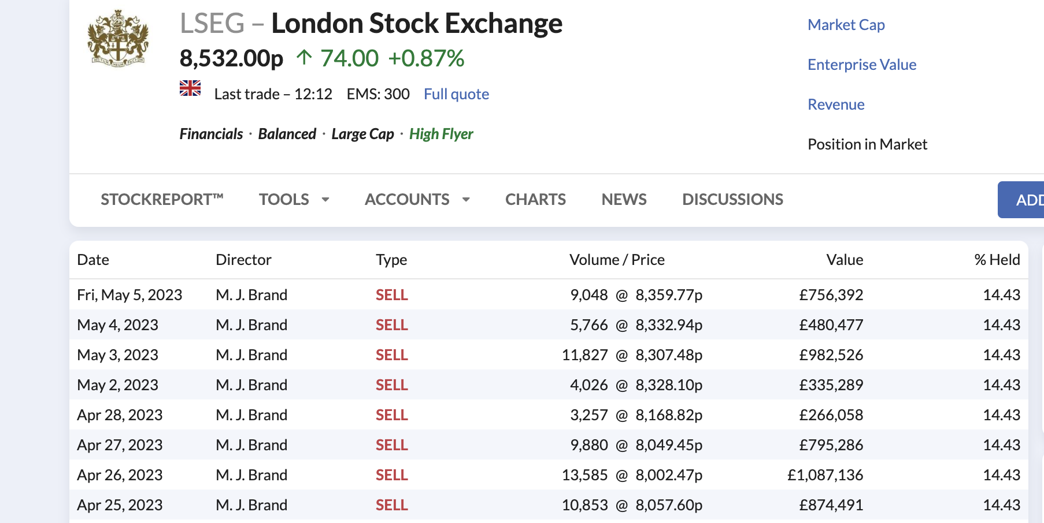Click the £335,289 value cell

click(831, 385)
